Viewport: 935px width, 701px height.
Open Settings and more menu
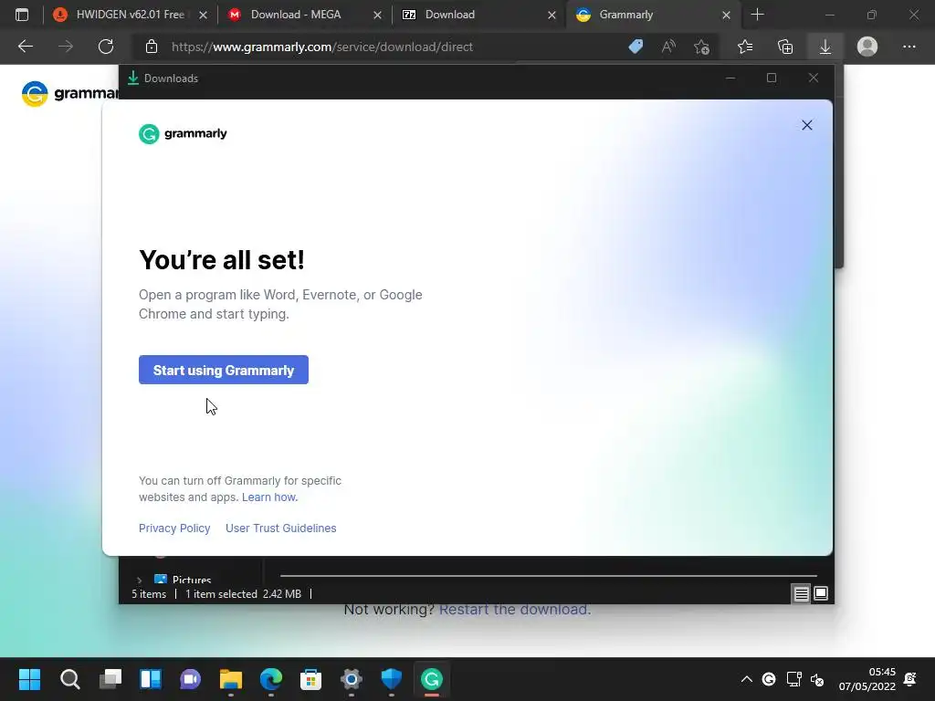tap(909, 47)
